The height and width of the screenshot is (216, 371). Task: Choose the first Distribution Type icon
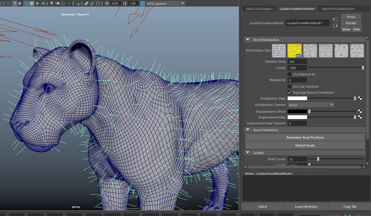279,51
